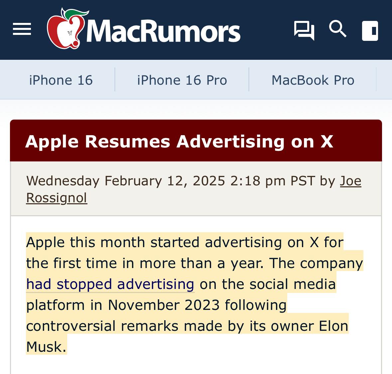Image resolution: width=392 pixels, height=374 pixels.
Task: Click the 'Wednesday February 12, 2025' date text
Action: click(126, 181)
